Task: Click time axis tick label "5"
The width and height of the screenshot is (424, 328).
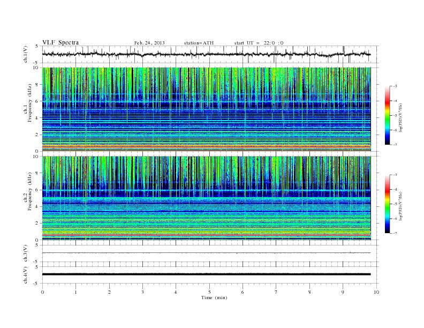Action: (209, 292)
